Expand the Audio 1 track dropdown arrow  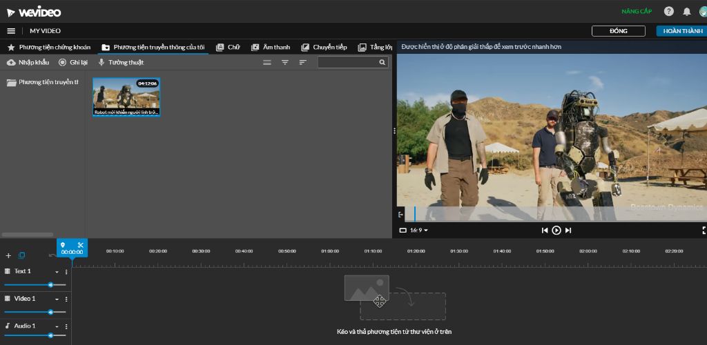click(x=57, y=326)
